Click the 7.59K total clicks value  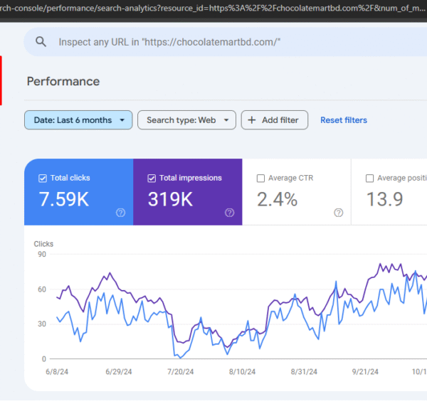[64, 199]
